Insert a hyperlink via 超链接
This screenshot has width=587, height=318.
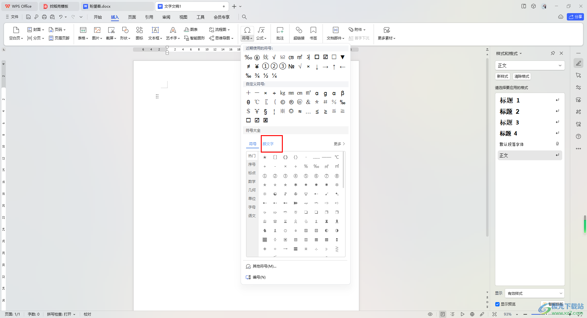click(x=299, y=34)
